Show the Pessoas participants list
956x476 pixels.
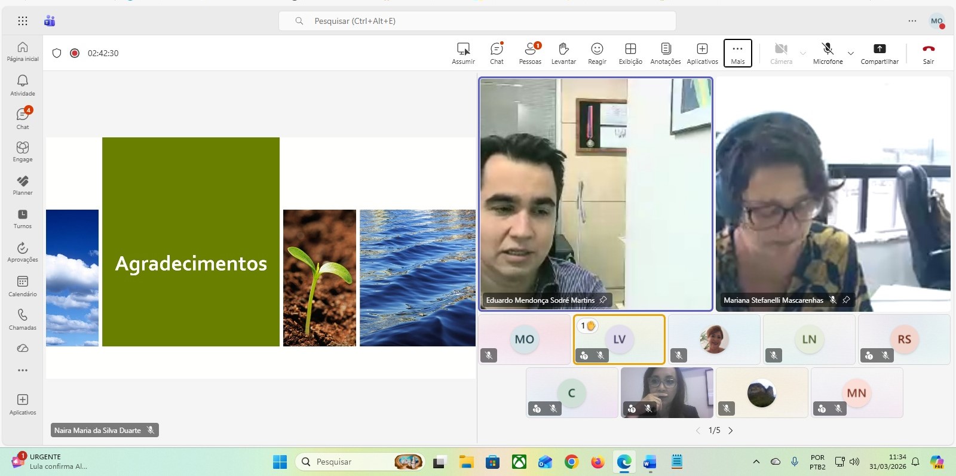(530, 53)
